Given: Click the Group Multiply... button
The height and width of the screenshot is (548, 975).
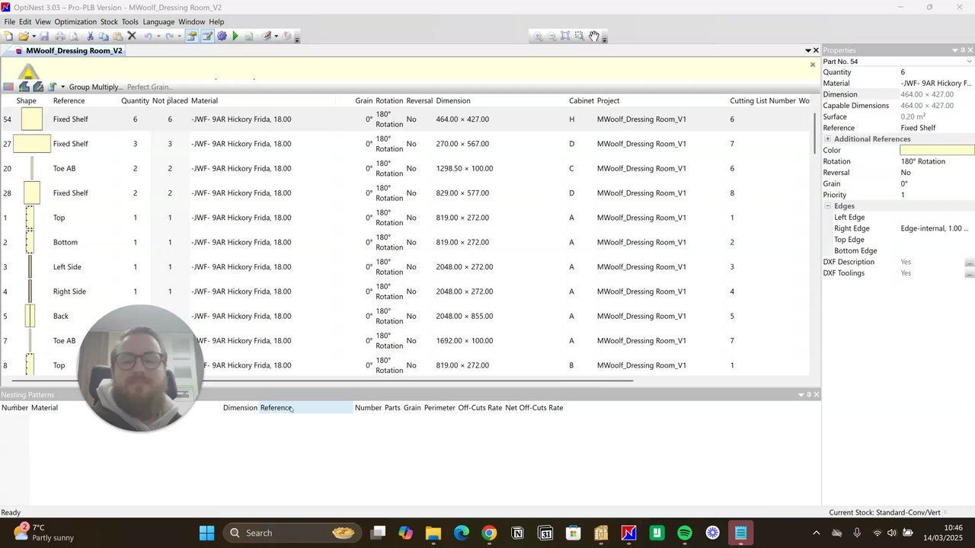Looking at the screenshot, I should coord(96,87).
